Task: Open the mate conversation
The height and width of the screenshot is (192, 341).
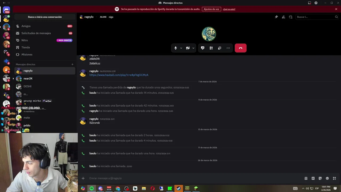Action: pyautogui.click(x=45, y=118)
